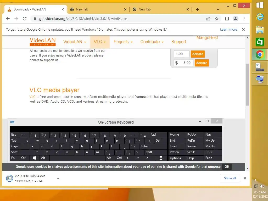Click the Chrome back arrow
Image resolution: width=268 pixels, height=201 pixels.
click(8, 19)
